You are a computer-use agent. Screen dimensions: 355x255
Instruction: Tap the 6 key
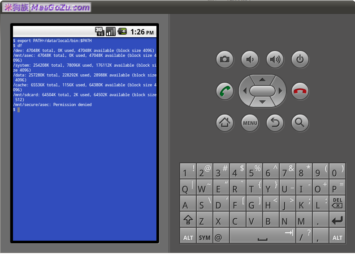tap(271, 171)
